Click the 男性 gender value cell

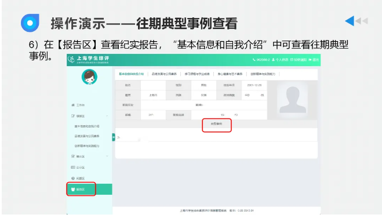[x=203, y=85]
